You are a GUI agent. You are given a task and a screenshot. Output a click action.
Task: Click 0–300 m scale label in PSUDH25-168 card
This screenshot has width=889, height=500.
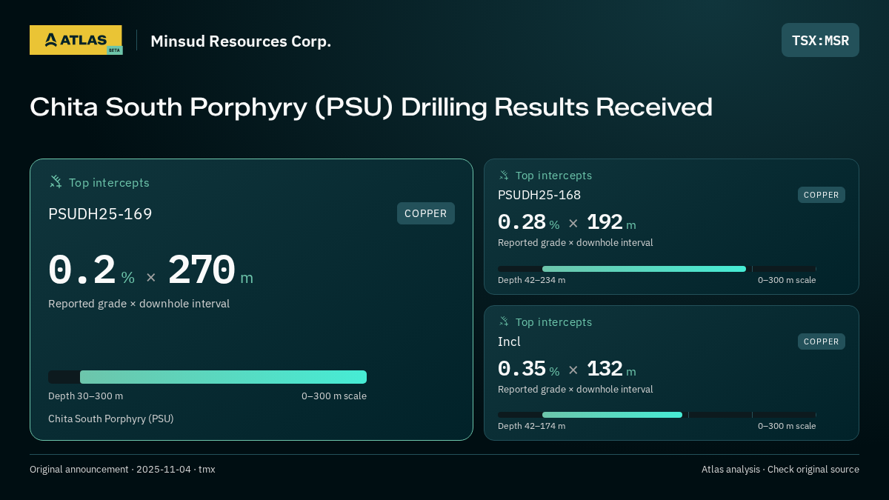787,280
